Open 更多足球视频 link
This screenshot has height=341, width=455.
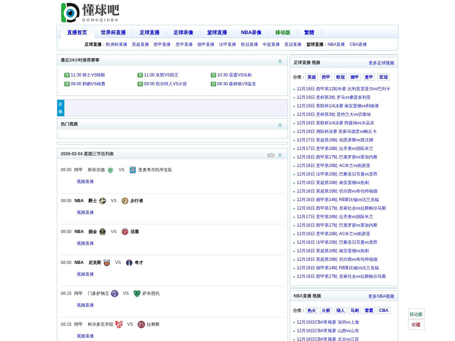point(381,63)
